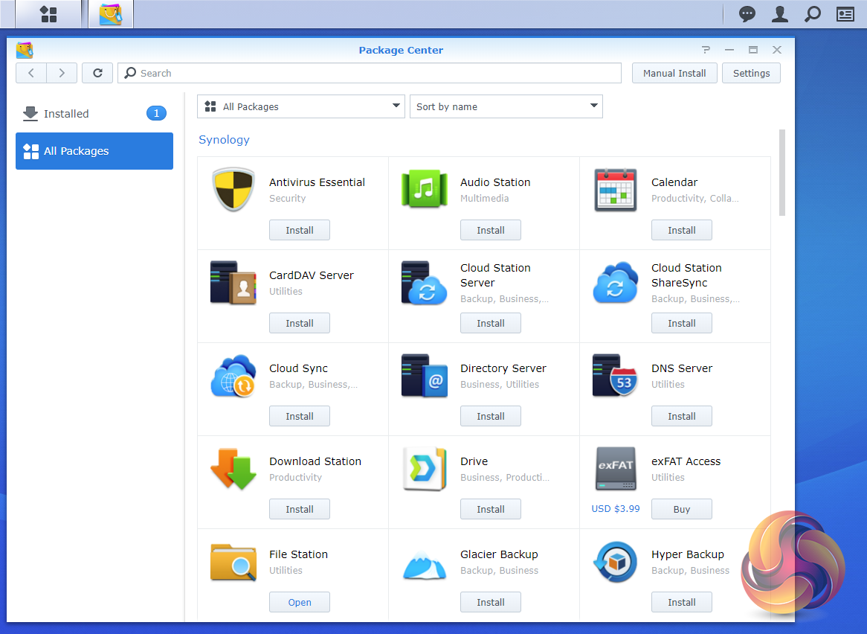
Task: Click the Cloud Station Server icon
Action: 424,283
